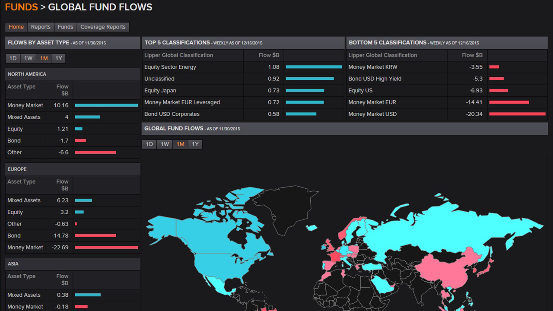Viewport: 553px width, 311px height.
Task: Click the Bottom 5 Flow $B header
Action: point(472,55)
